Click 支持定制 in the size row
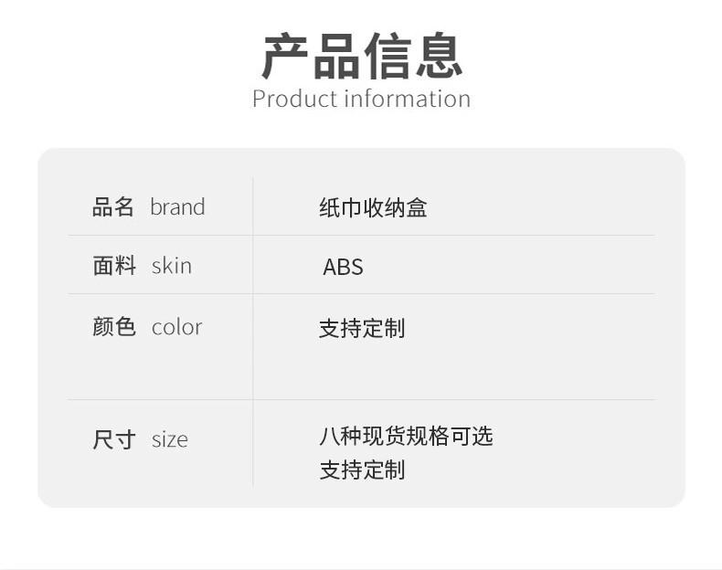The width and height of the screenshot is (722, 570). tap(361, 470)
